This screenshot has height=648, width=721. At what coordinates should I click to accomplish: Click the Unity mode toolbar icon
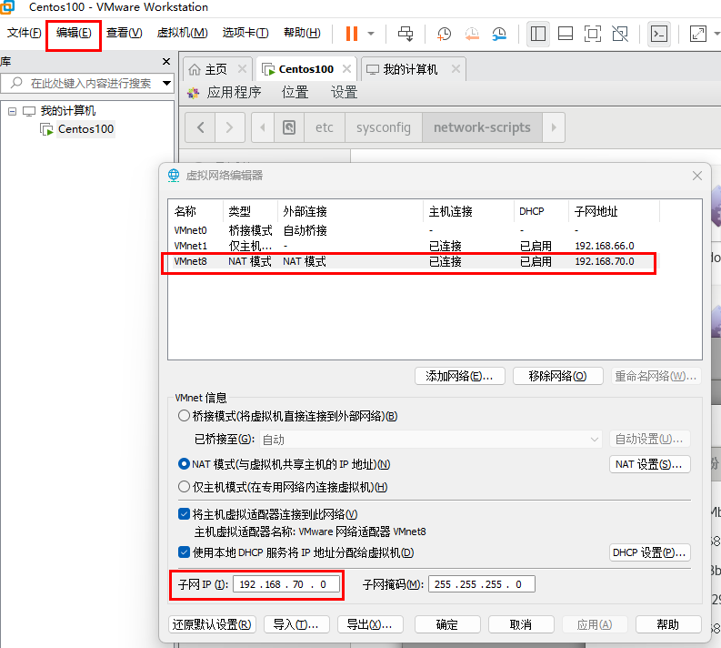click(620, 34)
